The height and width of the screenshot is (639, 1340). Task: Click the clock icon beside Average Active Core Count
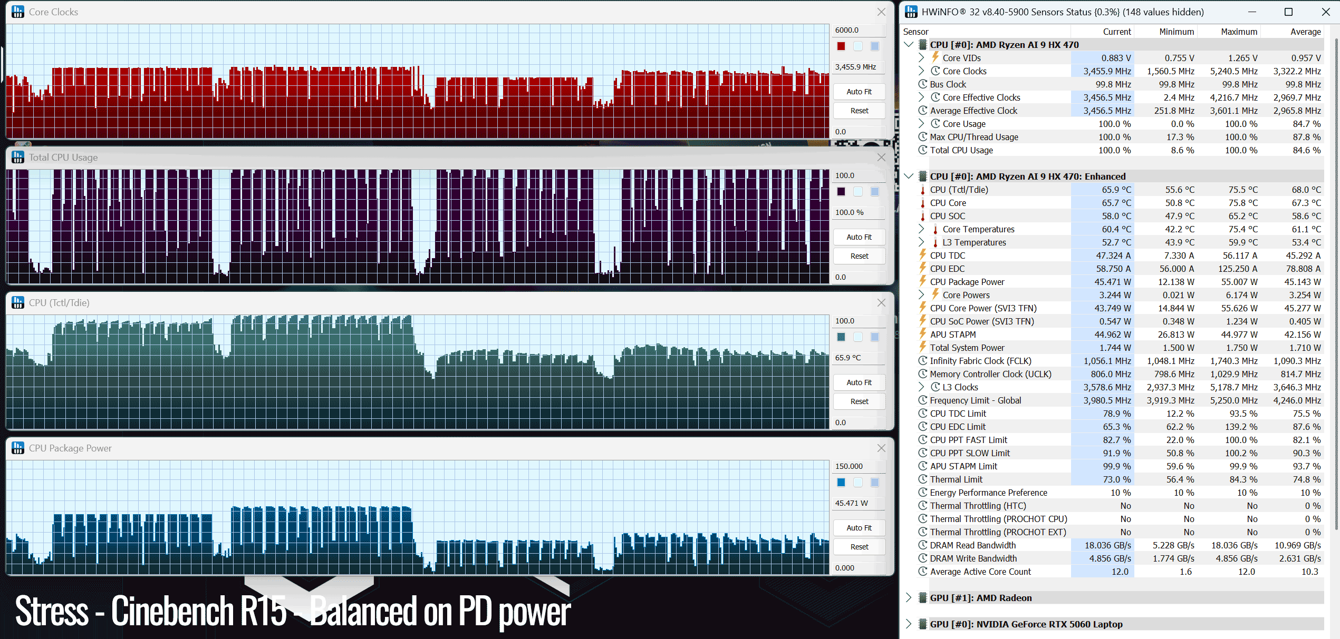click(922, 571)
